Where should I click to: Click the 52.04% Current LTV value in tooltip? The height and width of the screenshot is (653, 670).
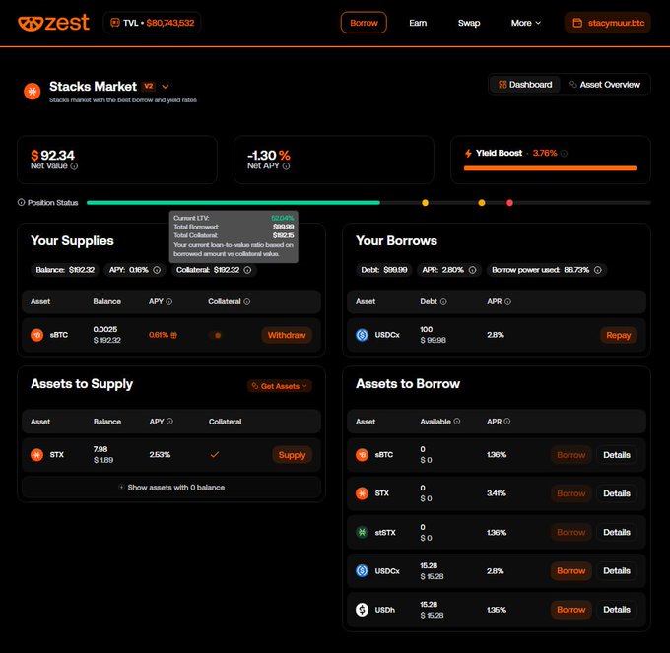283,218
